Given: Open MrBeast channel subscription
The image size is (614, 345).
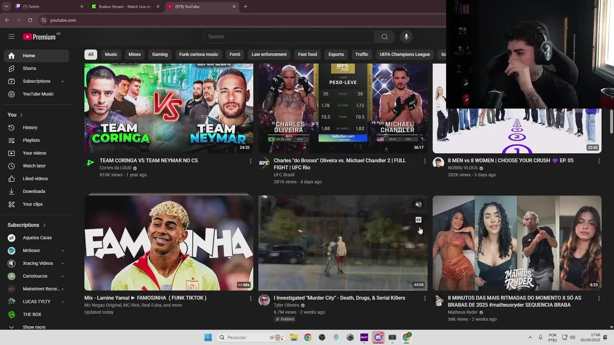Looking at the screenshot, I should [x=36, y=251].
